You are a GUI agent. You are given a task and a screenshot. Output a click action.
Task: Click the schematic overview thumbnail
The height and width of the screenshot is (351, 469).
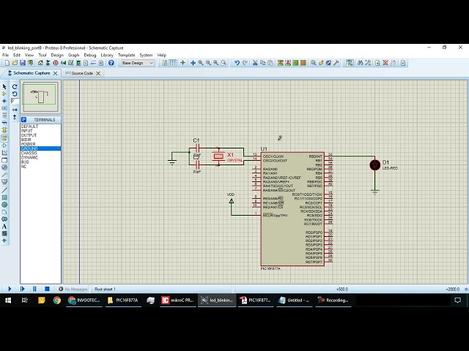click(x=41, y=97)
